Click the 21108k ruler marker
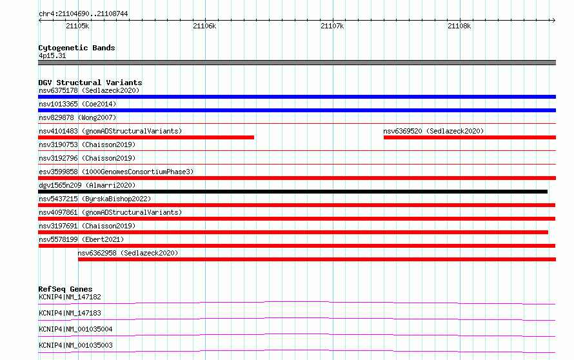 tap(459, 26)
